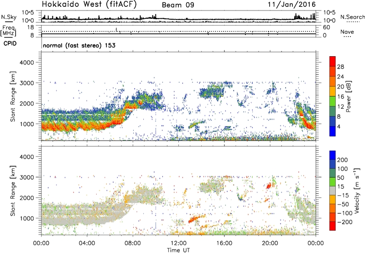Image resolution: width=365 pixels, height=253 pixels.
Task: Click '2000' tick on power panel
Action: tap(27, 103)
